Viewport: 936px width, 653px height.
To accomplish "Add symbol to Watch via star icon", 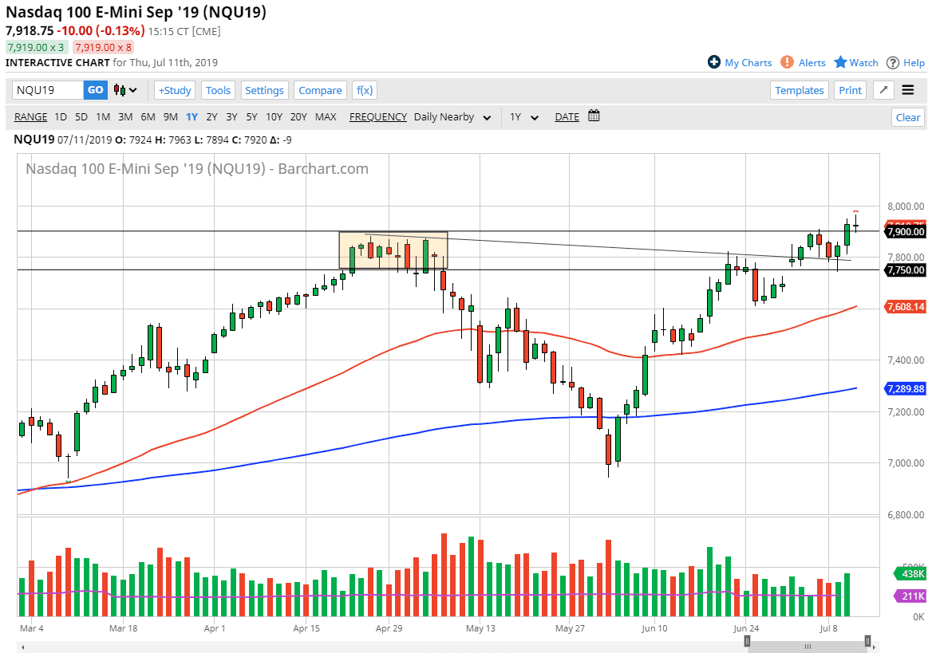I will [x=842, y=62].
